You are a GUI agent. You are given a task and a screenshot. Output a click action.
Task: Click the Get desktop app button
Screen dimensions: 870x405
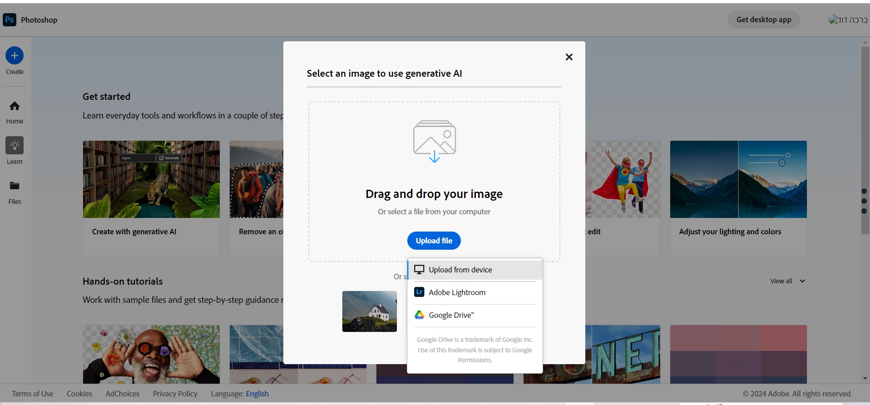764,20
